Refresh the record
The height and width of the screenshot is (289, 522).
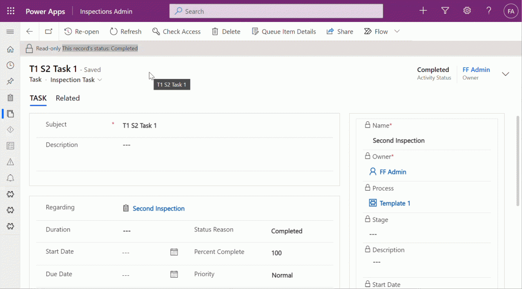pos(125,31)
